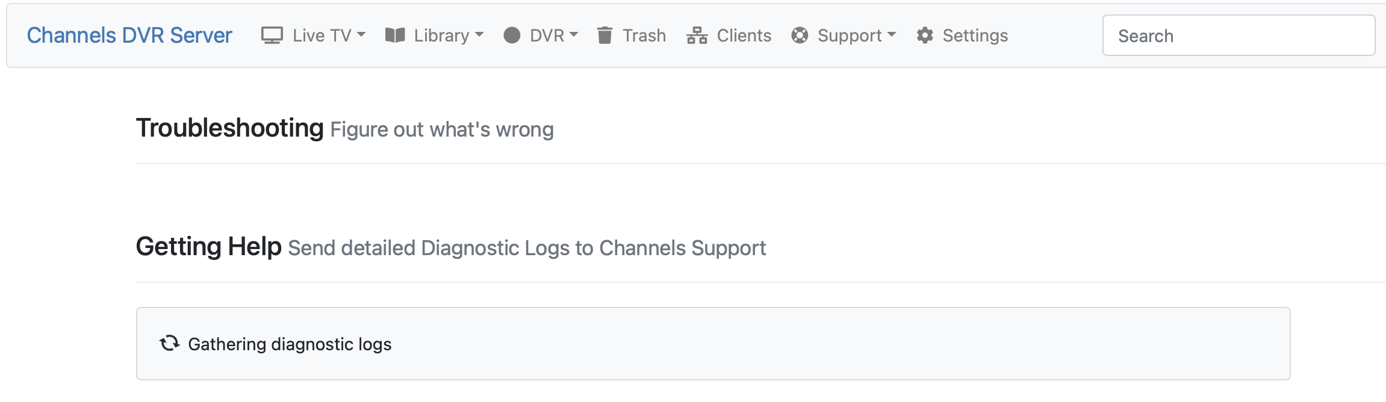The image size is (1386, 402).
Task: Open the Trash page from navbar text
Action: click(x=644, y=36)
